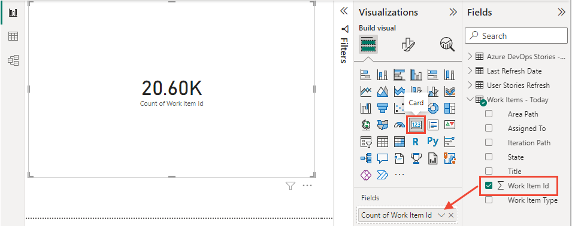Switch to Report view in left sidebar

[x=13, y=13]
